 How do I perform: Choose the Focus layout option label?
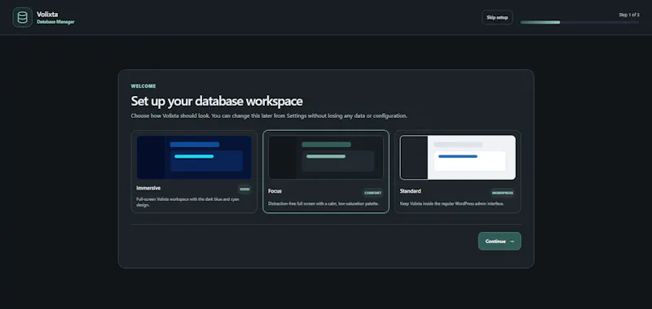[275, 191]
